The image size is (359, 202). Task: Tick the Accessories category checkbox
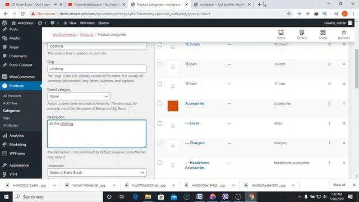click(160, 103)
